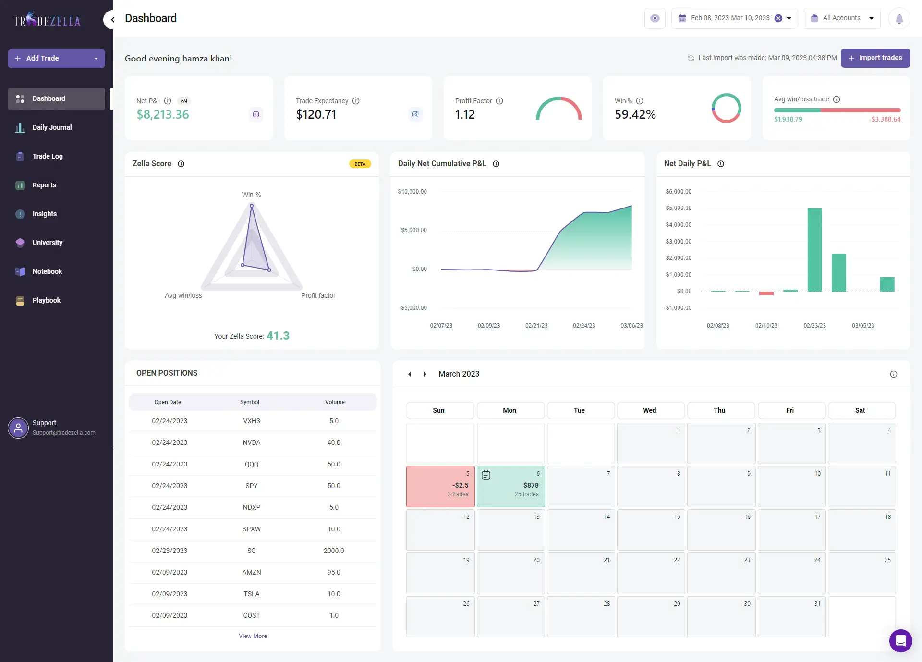Screen dimensions: 922x662
Task: Expand the Add Trade dropdown arrow
Action: 96,59
